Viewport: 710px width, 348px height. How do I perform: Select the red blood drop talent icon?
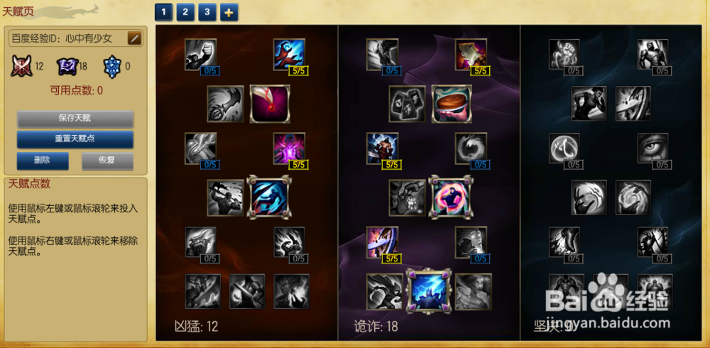pyautogui.click(x=270, y=104)
